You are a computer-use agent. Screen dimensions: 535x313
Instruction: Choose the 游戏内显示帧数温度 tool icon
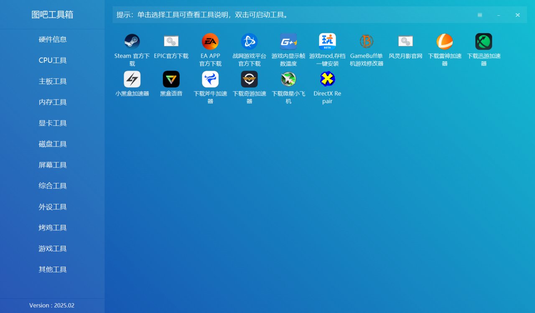coord(288,41)
